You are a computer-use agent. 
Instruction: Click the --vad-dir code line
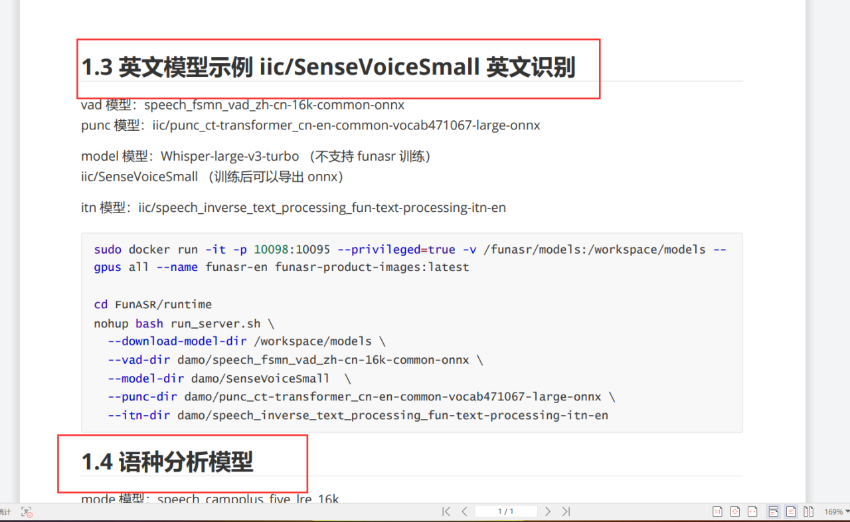pos(296,360)
